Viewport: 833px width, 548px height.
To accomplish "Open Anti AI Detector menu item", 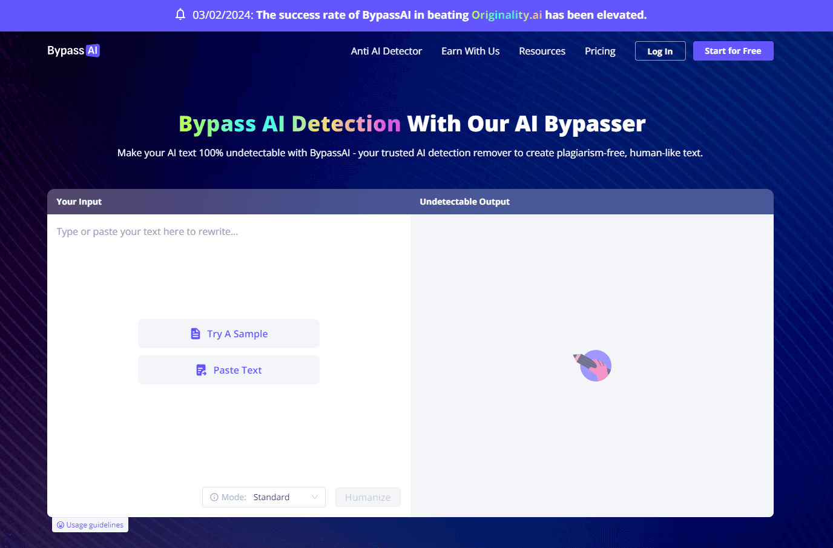I will tap(386, 51).
